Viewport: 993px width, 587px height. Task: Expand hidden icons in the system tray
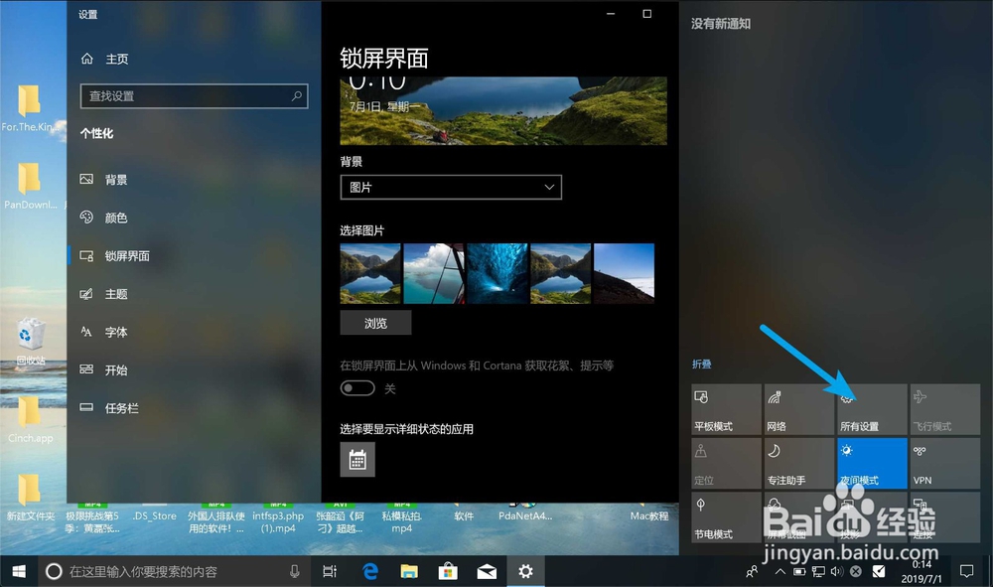point(780,571)
